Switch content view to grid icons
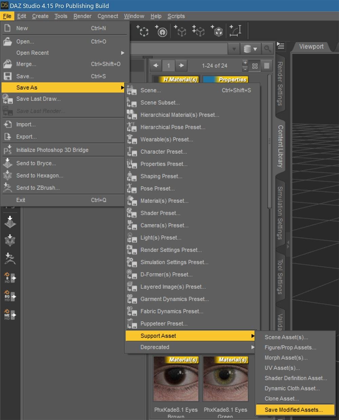 click(x=255, y=66)
